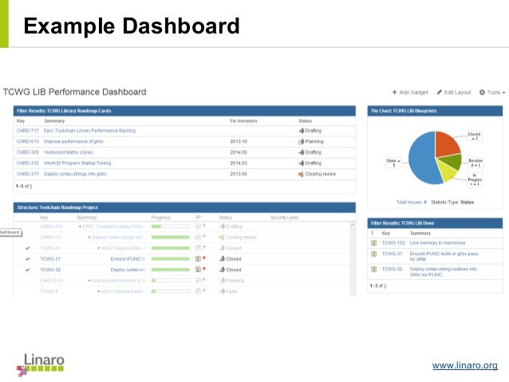
Task: Open 'Vectorized Maths Library' summary link
Action: pyautogui.click(x=69, y=152)
